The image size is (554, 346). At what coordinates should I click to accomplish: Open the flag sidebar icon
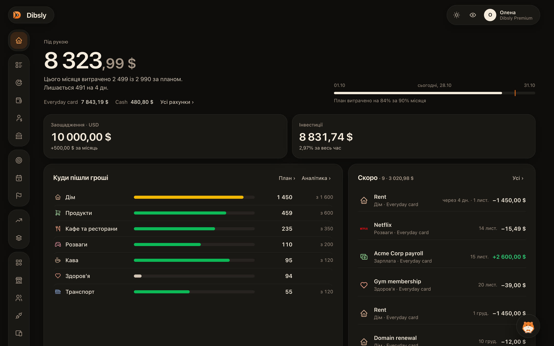click(x=19, y=196)
